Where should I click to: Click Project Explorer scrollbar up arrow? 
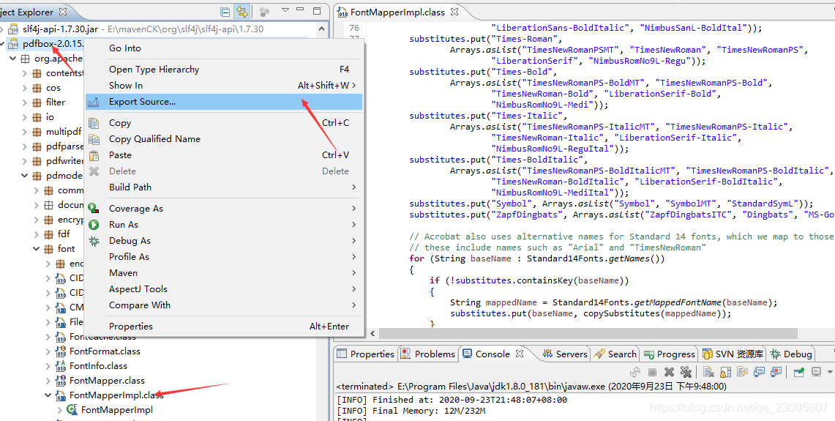tap(322, 29)
